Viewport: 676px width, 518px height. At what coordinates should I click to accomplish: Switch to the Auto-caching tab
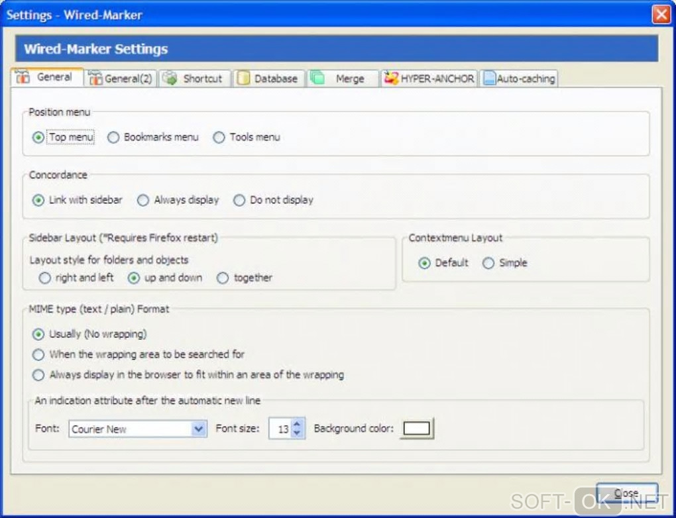(519, 78)
